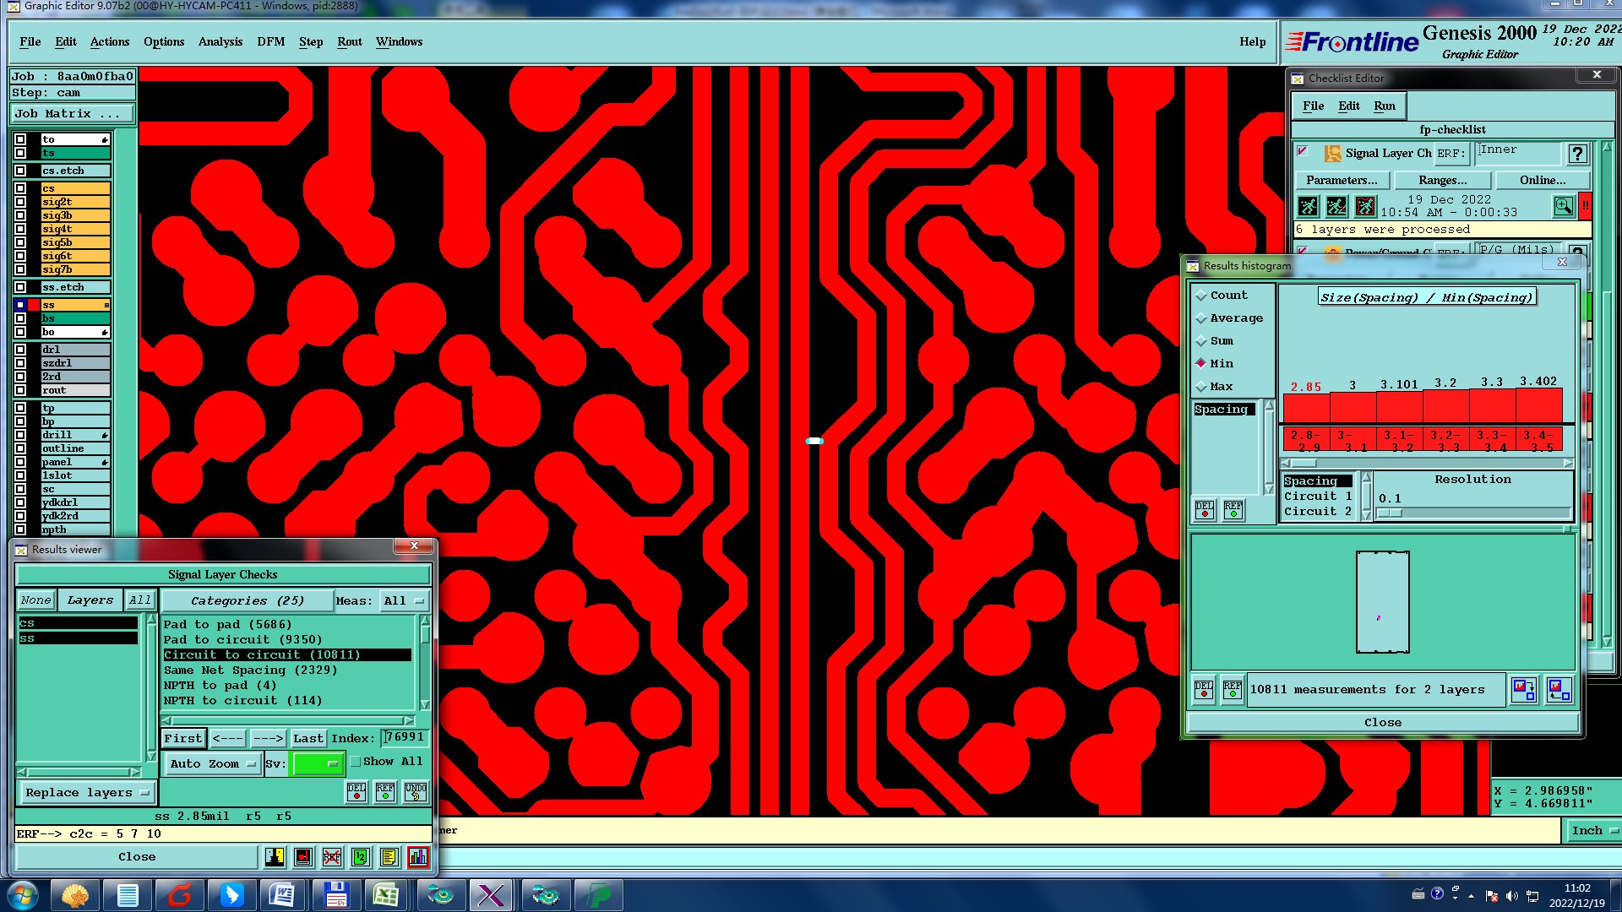This screenshot has height=912, width=1622.
Task: Open the DFM menu
Action: [x=270, y=41]
